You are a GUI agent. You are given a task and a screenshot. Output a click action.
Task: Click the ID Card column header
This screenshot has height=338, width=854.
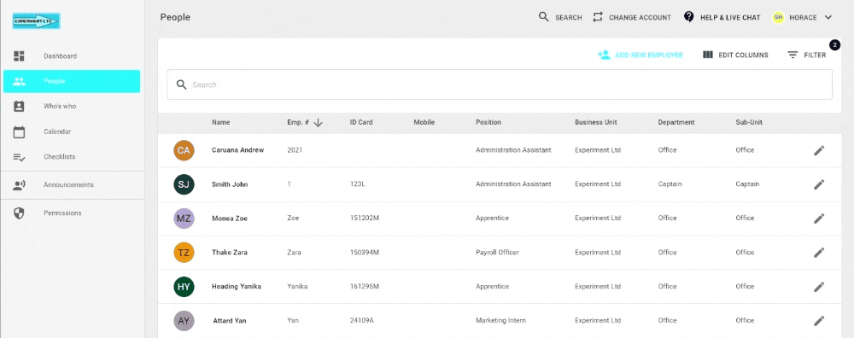[x=361, y=122]
